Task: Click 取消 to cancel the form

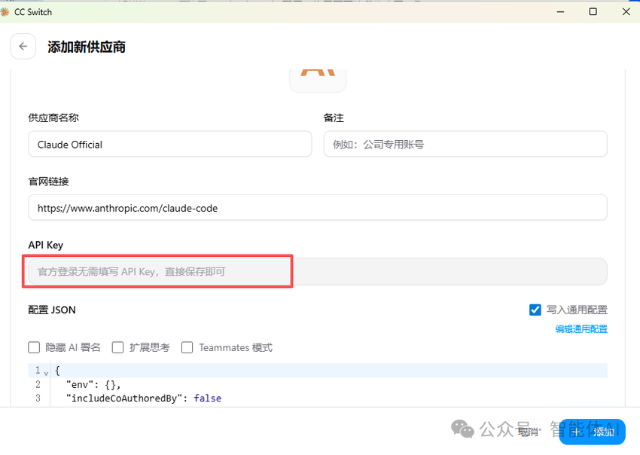Action: click(x=528, y=432)
